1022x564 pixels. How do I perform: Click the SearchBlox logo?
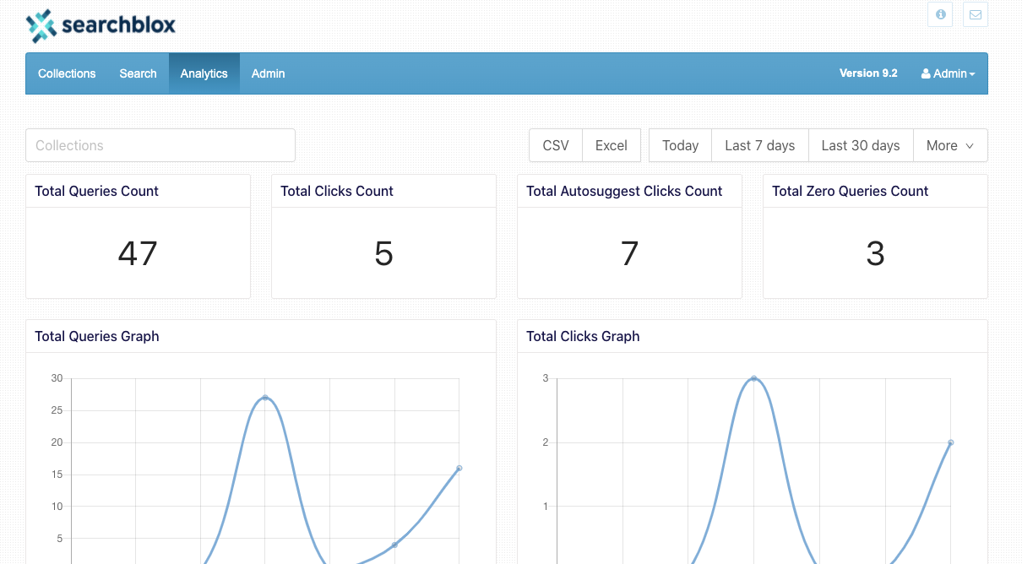[x=101, y=25]
